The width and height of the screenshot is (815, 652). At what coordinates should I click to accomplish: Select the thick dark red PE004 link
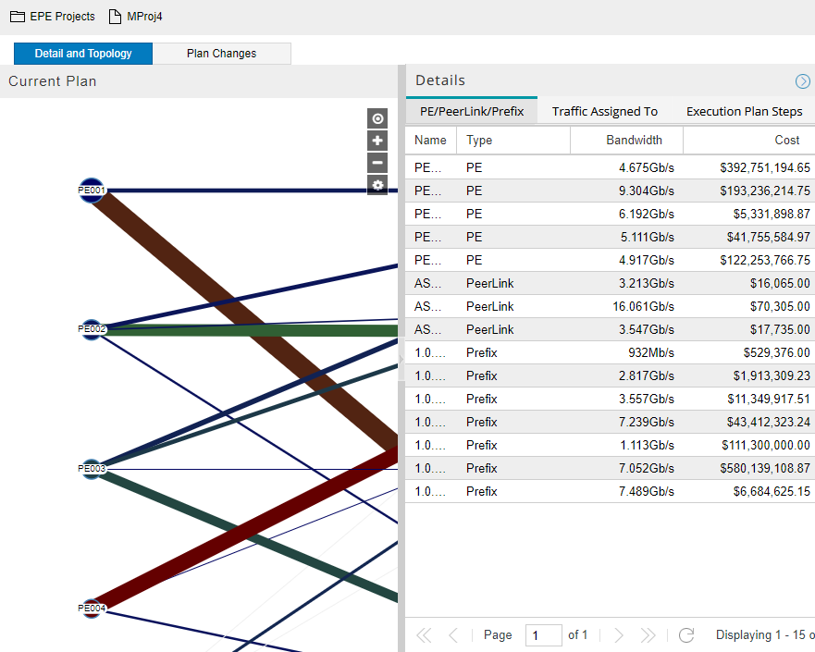(x=244, y=530)
